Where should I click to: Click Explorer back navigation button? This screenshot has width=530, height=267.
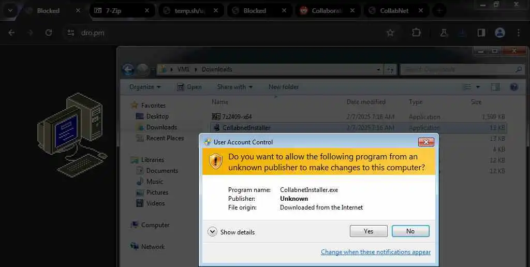click(128, 70)
